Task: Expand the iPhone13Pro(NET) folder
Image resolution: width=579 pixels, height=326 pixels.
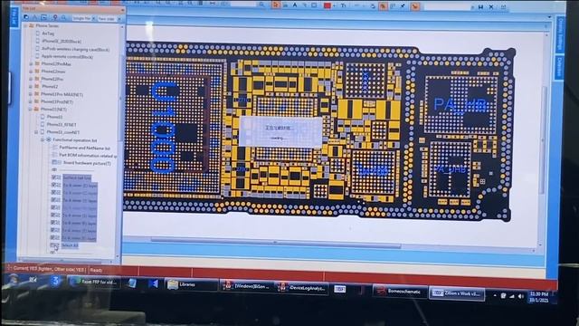Action: click(31, 101)
